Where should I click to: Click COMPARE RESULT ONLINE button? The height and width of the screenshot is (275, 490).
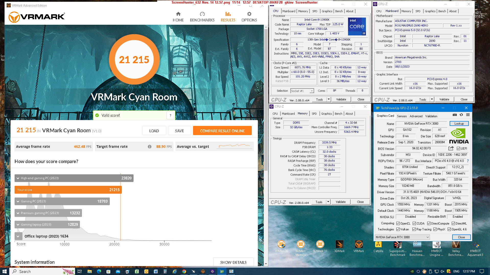pos(222,131)
